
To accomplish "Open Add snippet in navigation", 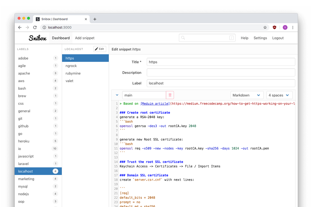I will [85, 38].
